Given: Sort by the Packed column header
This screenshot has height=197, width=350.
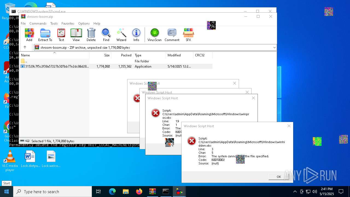Looking at the screenshot, I should click(x=122, y=55).
